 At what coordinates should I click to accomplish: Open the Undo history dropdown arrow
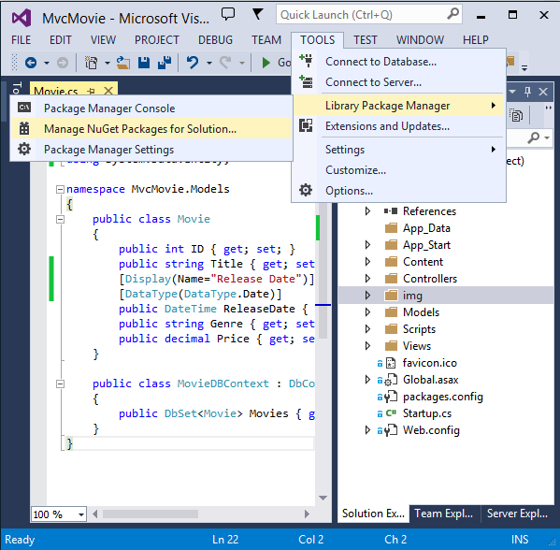(x=209, y=63)
